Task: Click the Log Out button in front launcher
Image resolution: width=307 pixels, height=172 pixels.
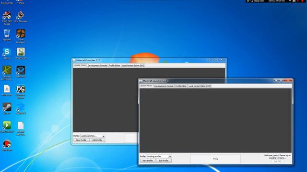Action: point(278,161)
